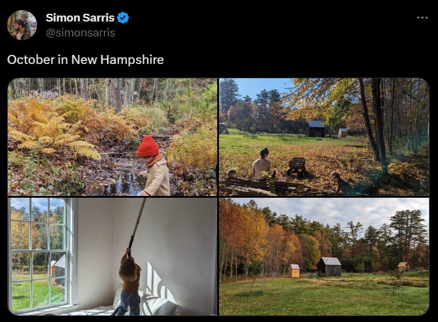This screenshot has width=438, height=322.
Task: Click the Simon Sarris display name
Action: point(80,18)
